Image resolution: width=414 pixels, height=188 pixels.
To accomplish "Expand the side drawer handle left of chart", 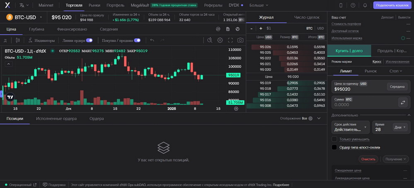I will pos(1,94).
